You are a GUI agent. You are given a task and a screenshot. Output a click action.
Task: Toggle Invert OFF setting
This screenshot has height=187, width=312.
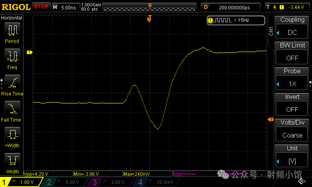pos(292,109)
